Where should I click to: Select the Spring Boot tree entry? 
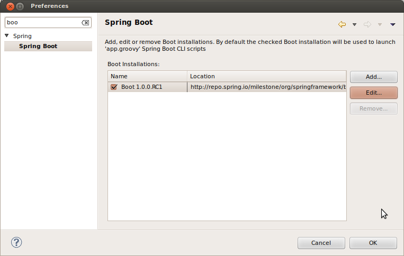click(x=38, y=46)
